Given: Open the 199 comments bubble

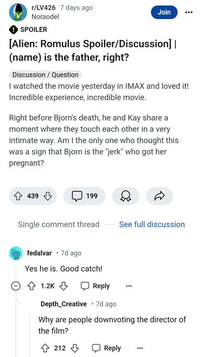Looking at the screenshot, I should pos(85,196).
